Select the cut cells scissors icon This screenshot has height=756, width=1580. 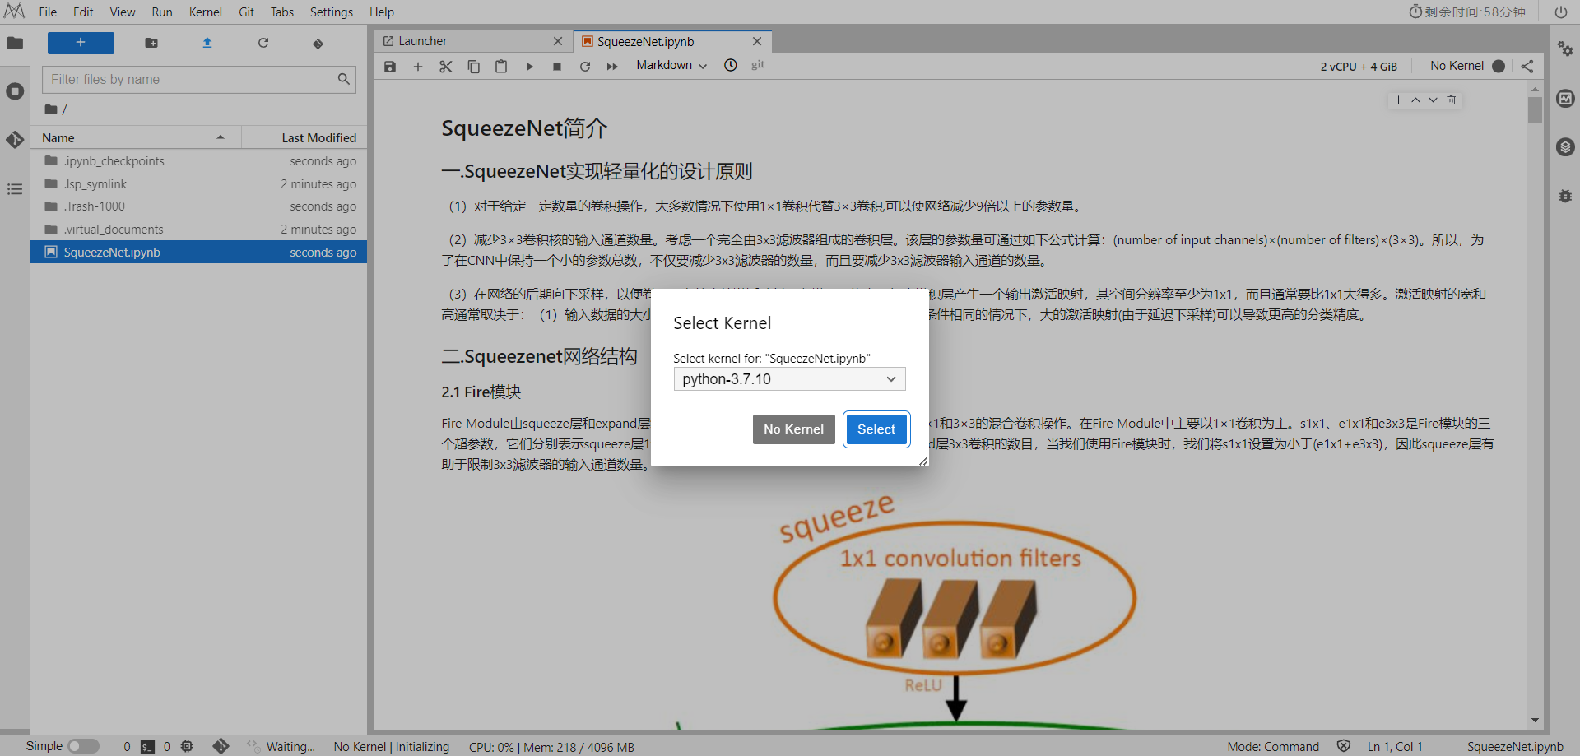tap(446, 67)
